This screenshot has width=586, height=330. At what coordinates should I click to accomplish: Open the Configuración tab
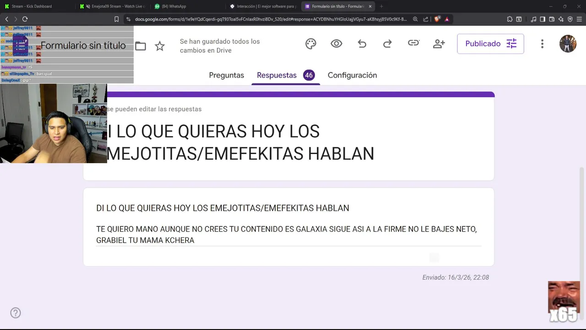pyautogui.click(x=352, y=75)
